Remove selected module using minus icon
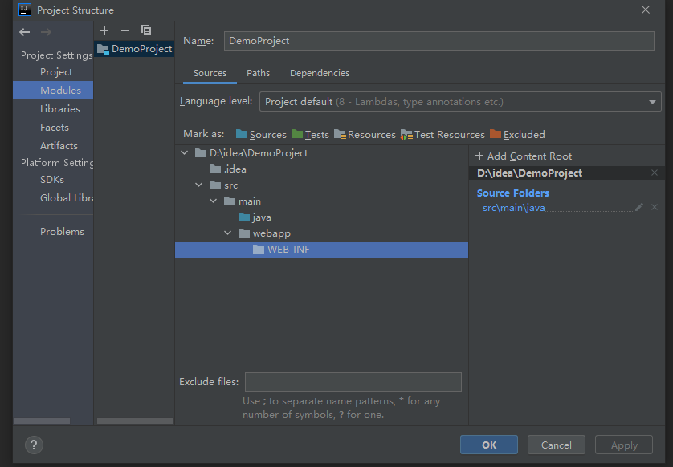This screenshot has height=467, width=673. tap(124, 30)
